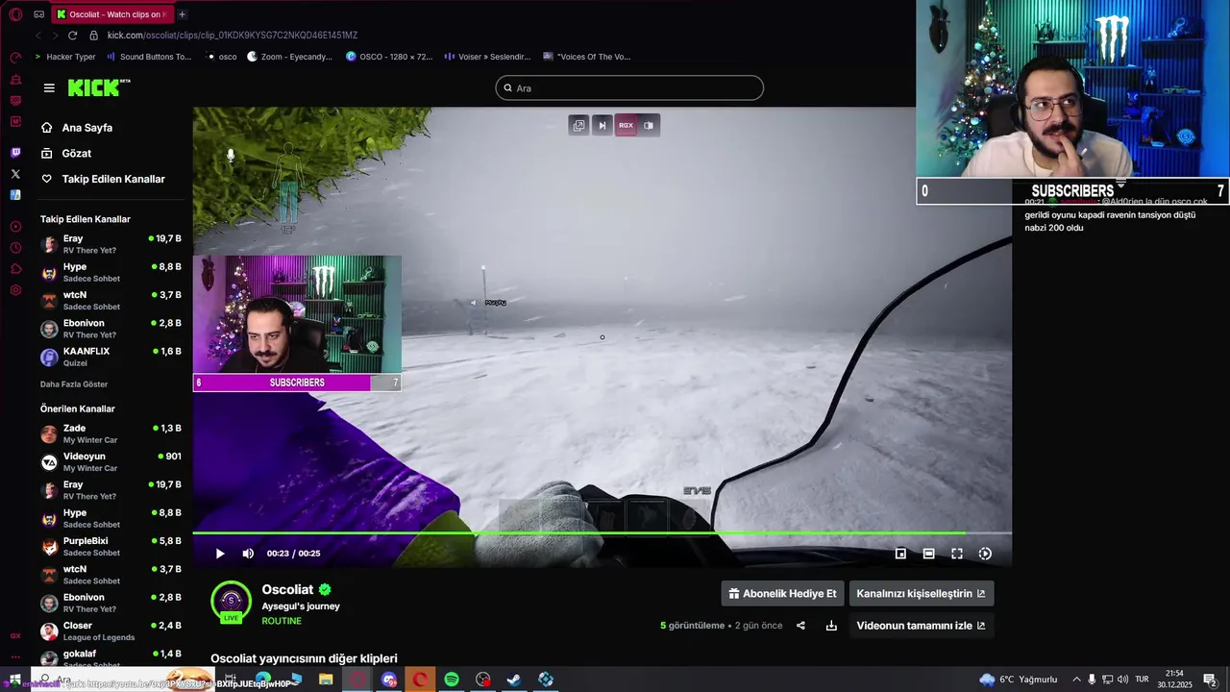Open Twitch in Opera sidebar
1230x692 pixels.
click(15, 153)
